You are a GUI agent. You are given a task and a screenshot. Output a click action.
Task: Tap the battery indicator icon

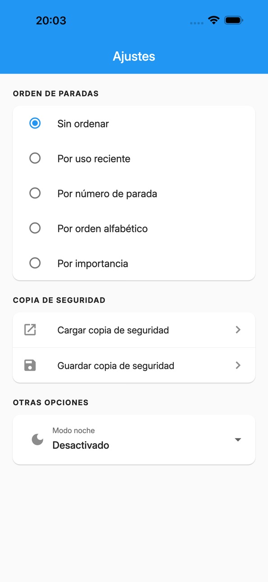[x=234, y=20]
